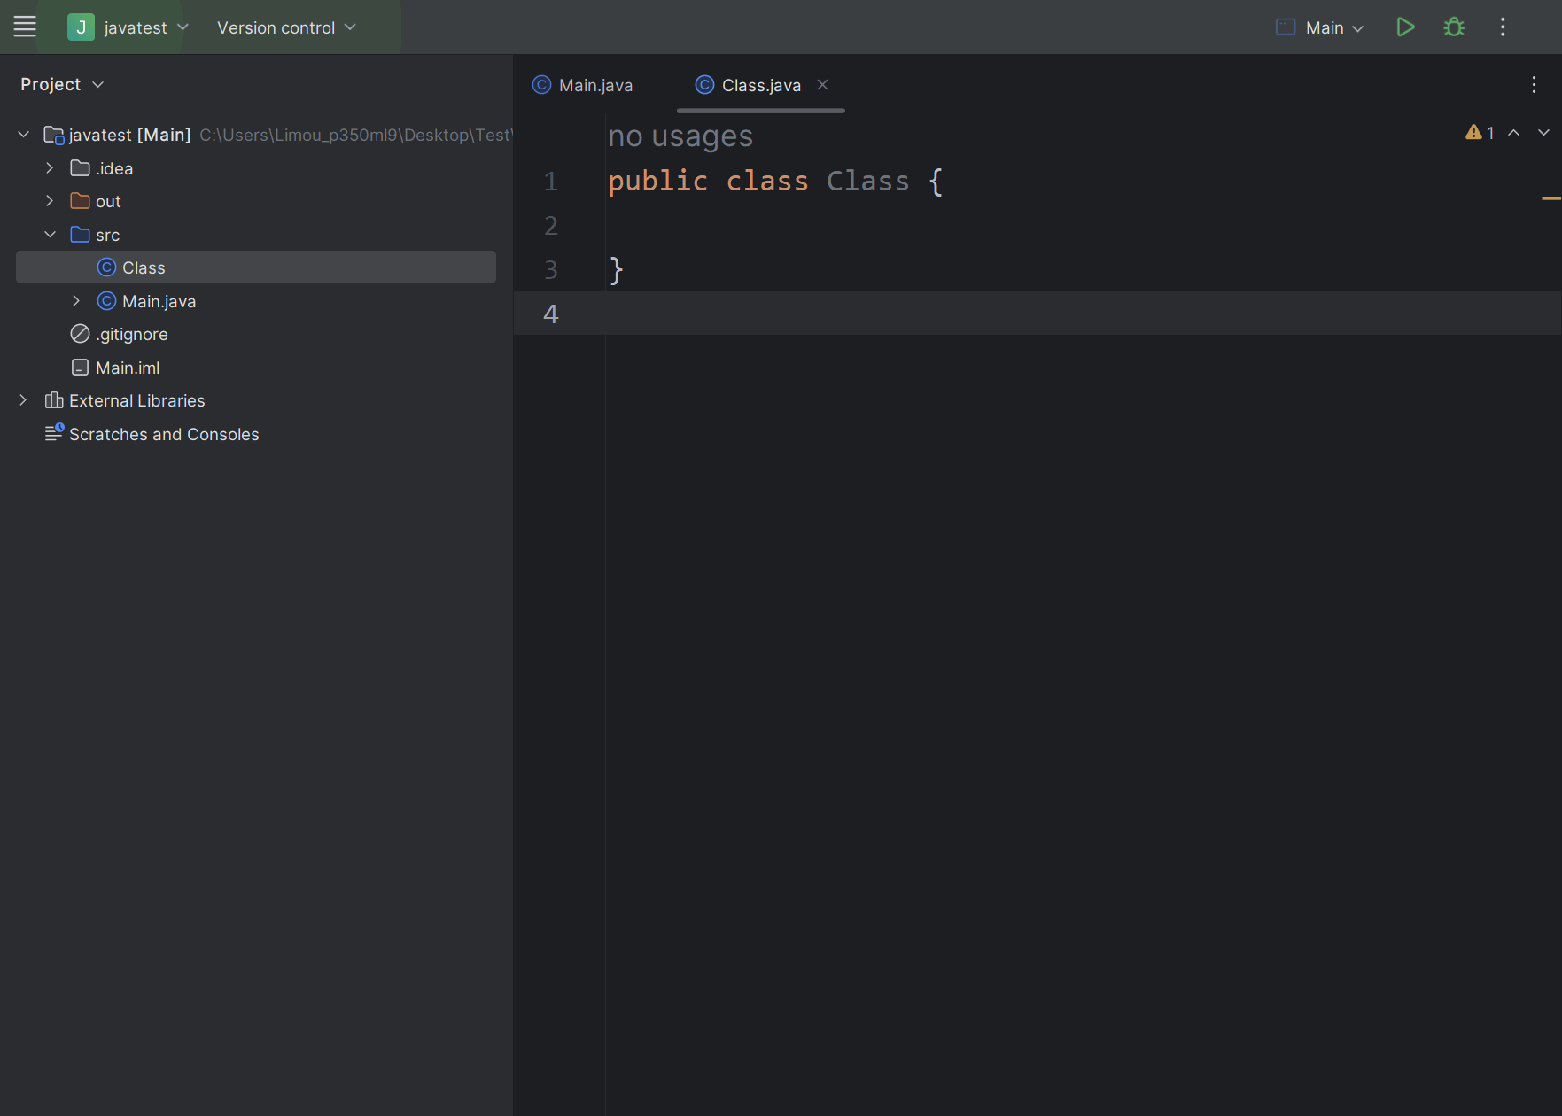
Task: Click the orange warning stripe marker
Action: click(x=1550, y=198)
